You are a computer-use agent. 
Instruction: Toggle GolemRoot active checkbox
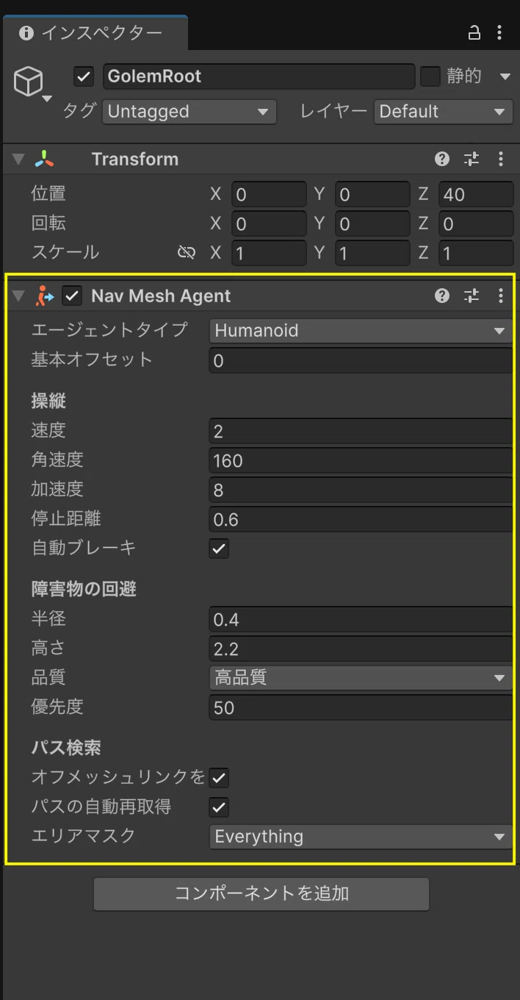(x=84, y=76)
